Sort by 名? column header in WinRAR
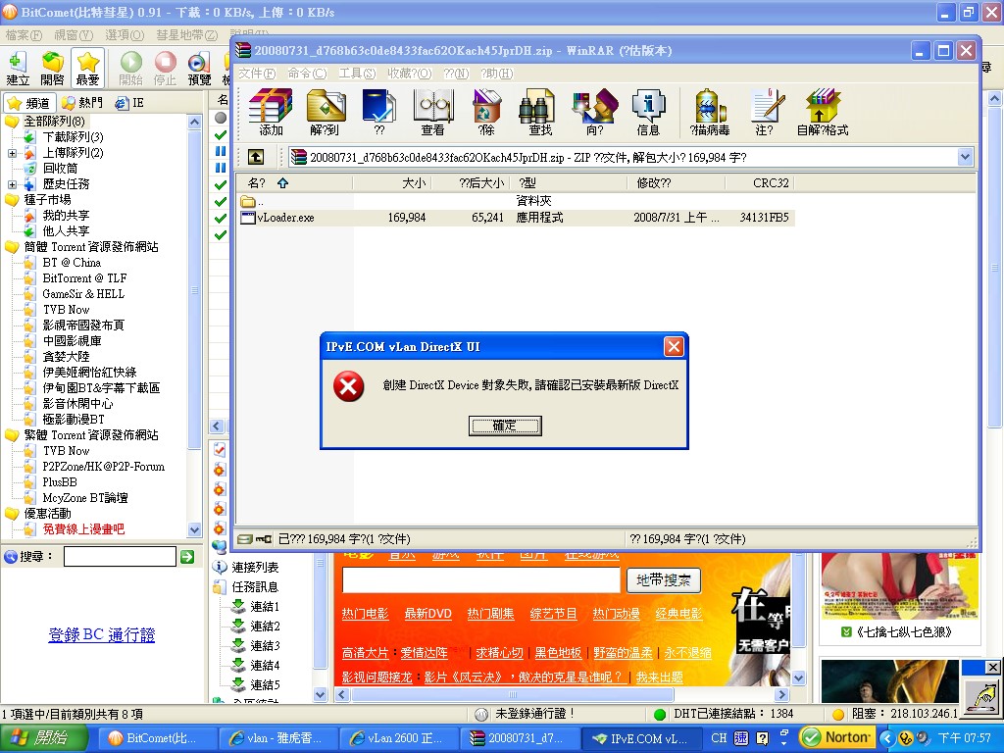 pyautogui.click(x=294, y=183)
